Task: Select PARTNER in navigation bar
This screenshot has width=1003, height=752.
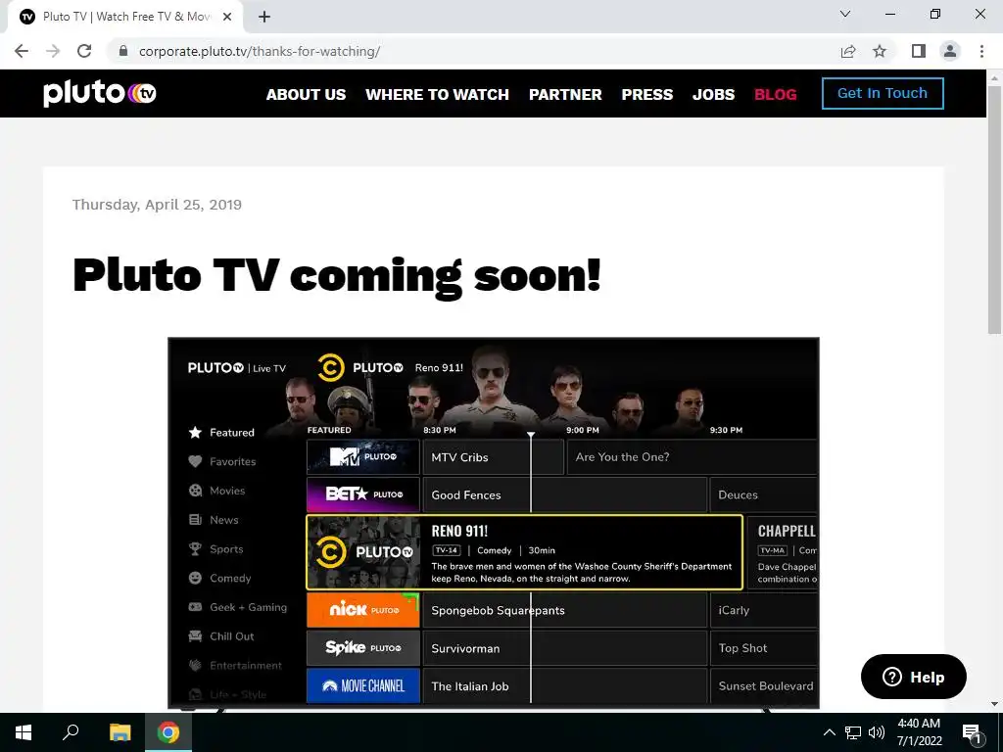Action: coord(565,95)
